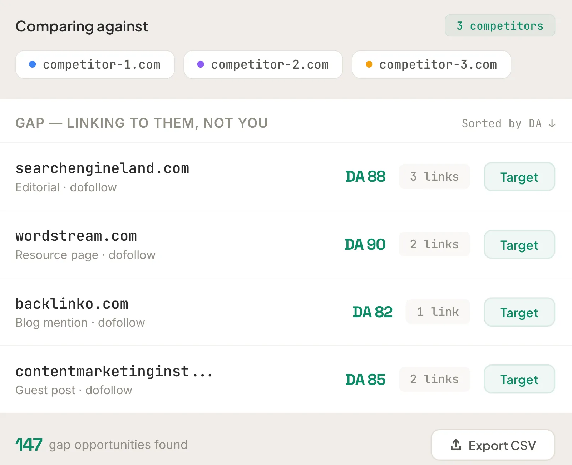This screenshot has width=572, height=465.
Task: Click the purple dot on competitor-2.com chip
Action: point(201,64)
